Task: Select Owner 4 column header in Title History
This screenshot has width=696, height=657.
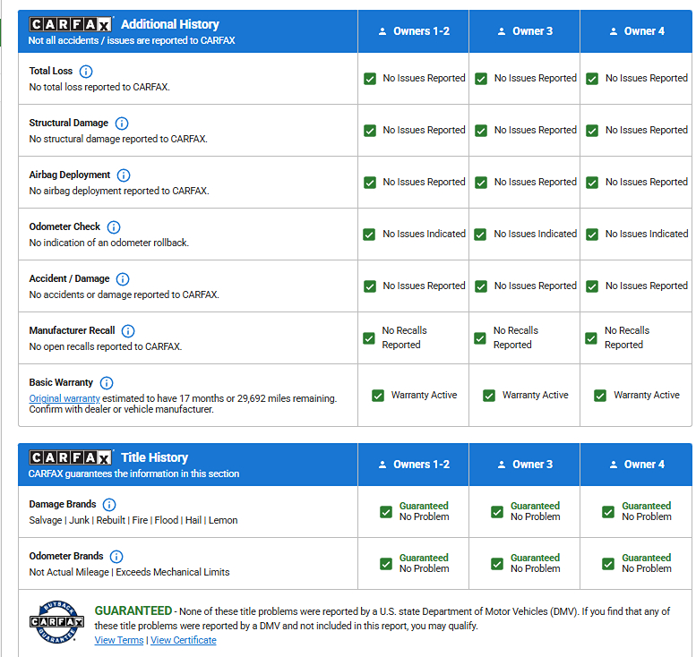Action: (x=636, y=465)
